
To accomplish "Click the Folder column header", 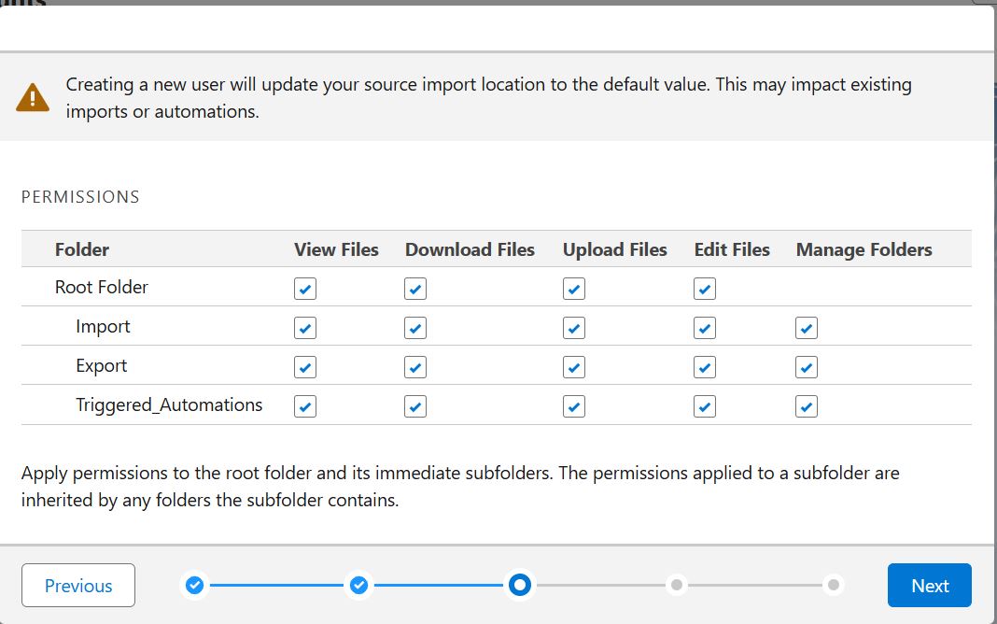I will point(82,249).
